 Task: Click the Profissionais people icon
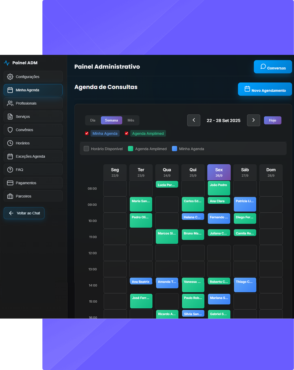(10, 103)
